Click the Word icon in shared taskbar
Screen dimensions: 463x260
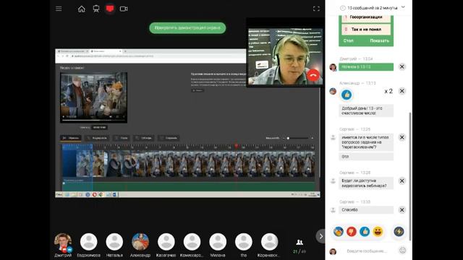114,194
